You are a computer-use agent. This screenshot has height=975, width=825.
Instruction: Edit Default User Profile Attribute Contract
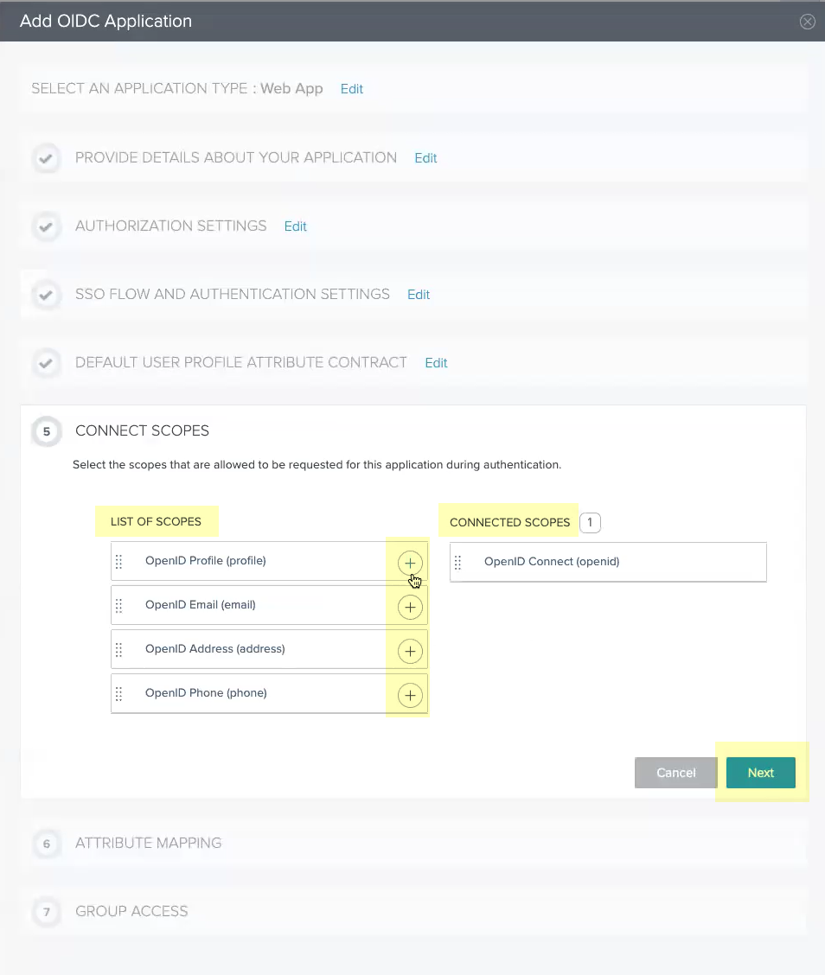pyautogui.click(x=436, y=363)
